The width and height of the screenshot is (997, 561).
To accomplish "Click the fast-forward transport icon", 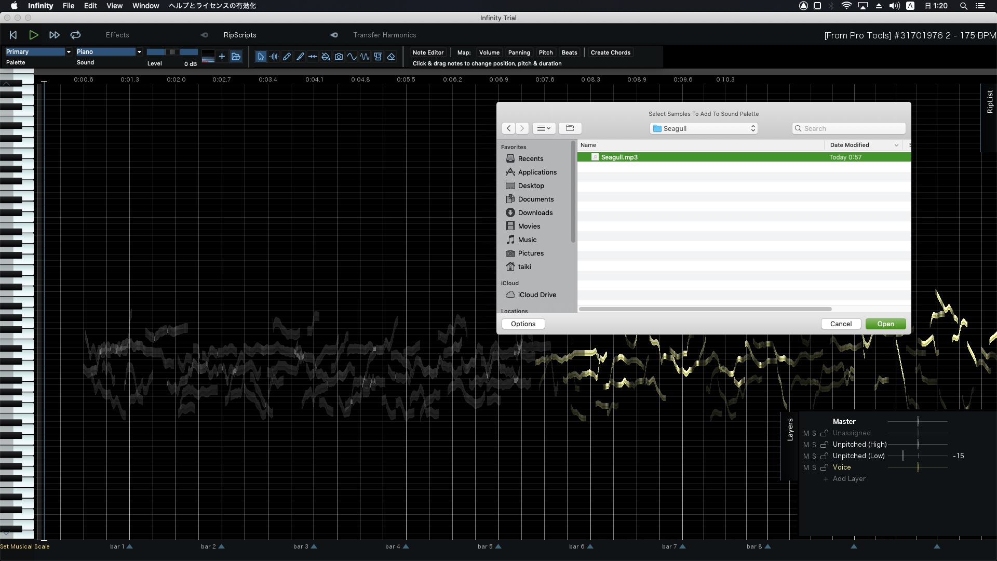I will click(x=55, y=35).
